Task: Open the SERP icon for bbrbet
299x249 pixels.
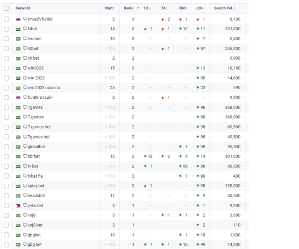Action: [x=25, y=156]
